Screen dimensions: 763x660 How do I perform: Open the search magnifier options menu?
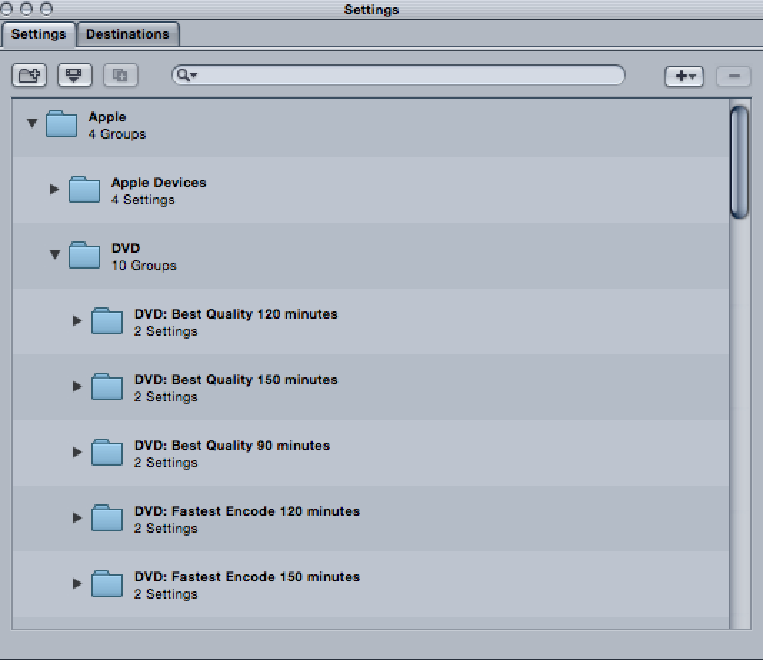186,76
